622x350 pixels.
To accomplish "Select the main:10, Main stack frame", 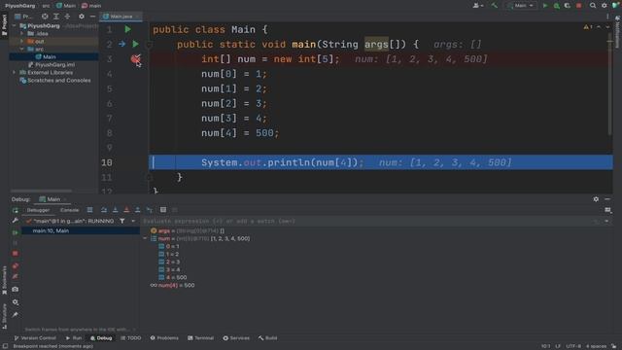I will (81, 230).
